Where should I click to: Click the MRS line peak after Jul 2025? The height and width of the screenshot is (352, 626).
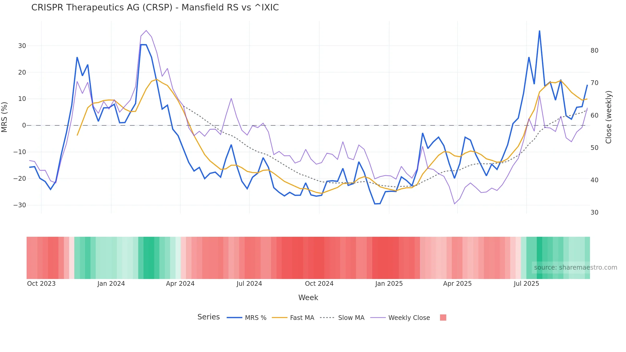click(539, 31)
